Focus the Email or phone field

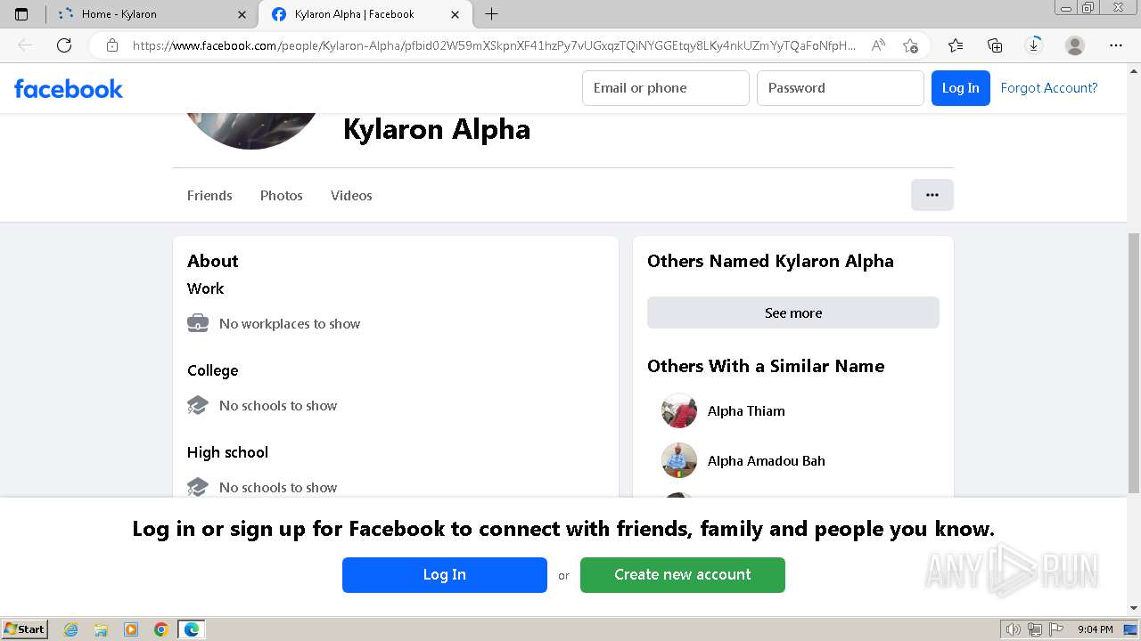pyautogui.click(x=666, y=88)
